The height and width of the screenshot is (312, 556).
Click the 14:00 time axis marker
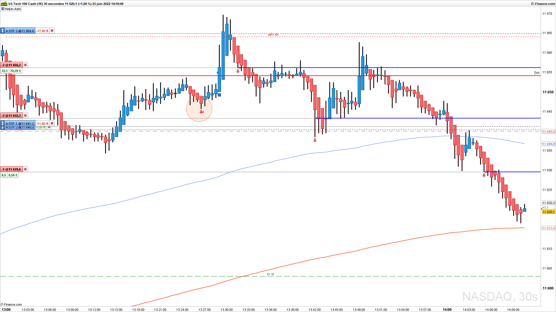[x=447, y=309]
